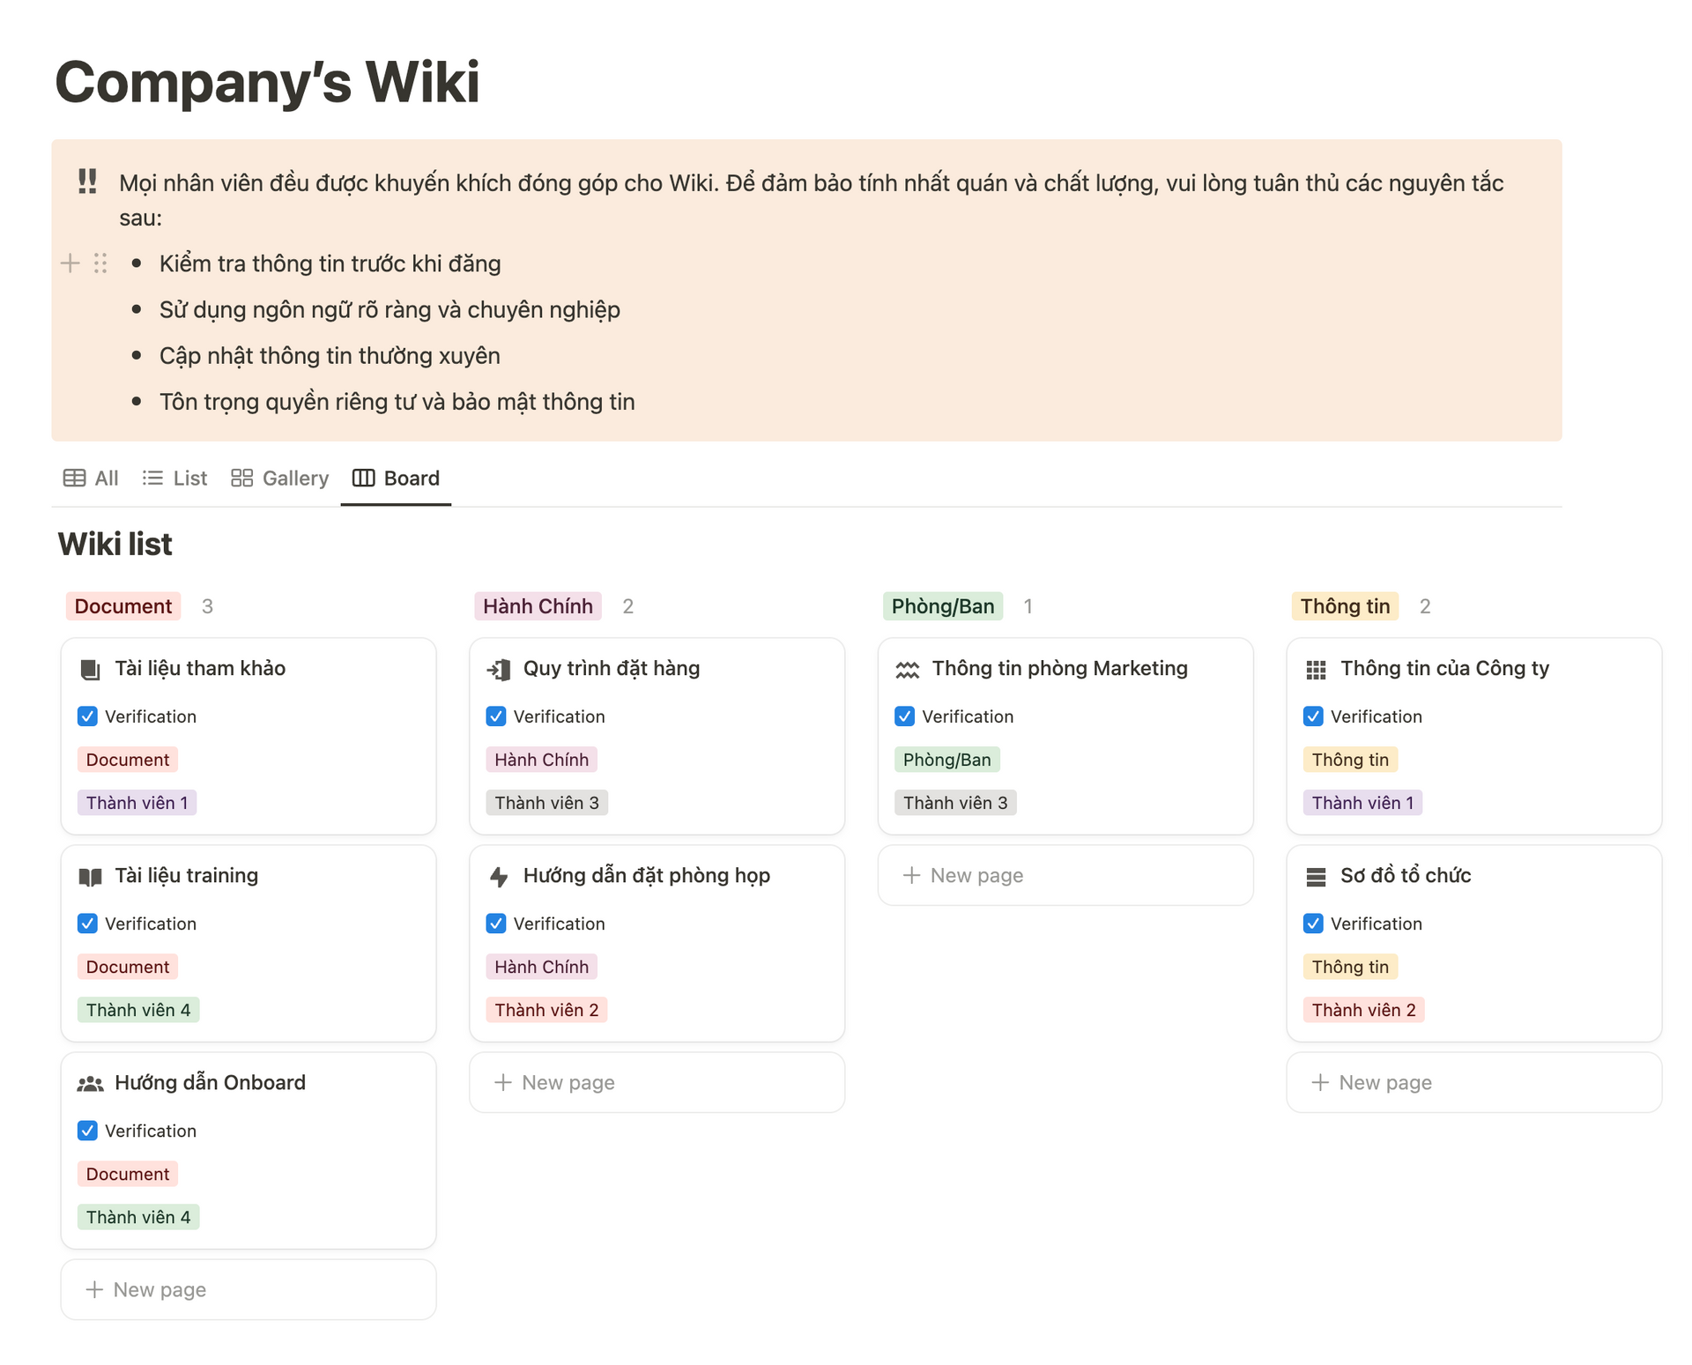Image resolution: width=1692 pixels, height=1365 pixels.
Task: Click the plus icon beside the callout block
Action: coord(70,263)
